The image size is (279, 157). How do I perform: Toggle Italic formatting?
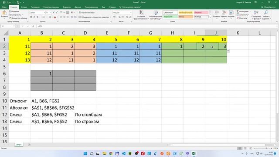point(34,17)
